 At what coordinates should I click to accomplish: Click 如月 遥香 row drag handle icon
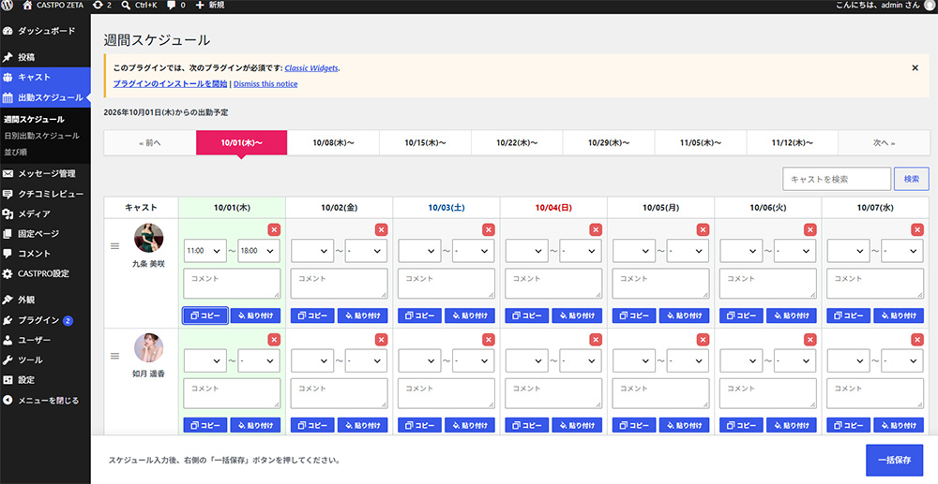pos(114,356)
